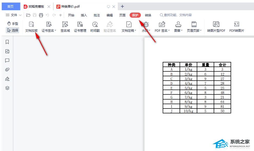Click the print icon
Image resolution: width=254 pixels, height=151 pixels.
pos(41,15)
